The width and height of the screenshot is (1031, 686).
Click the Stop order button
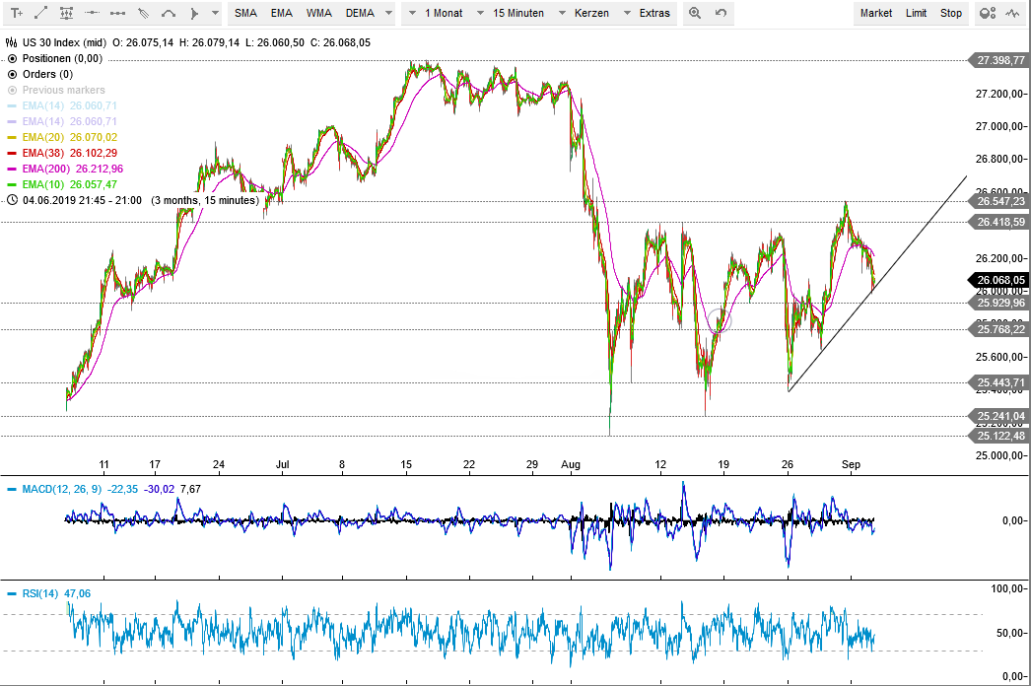click(x=950, y=13)
